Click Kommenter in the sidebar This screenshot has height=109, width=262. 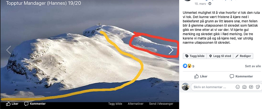(x=241, y=76)
